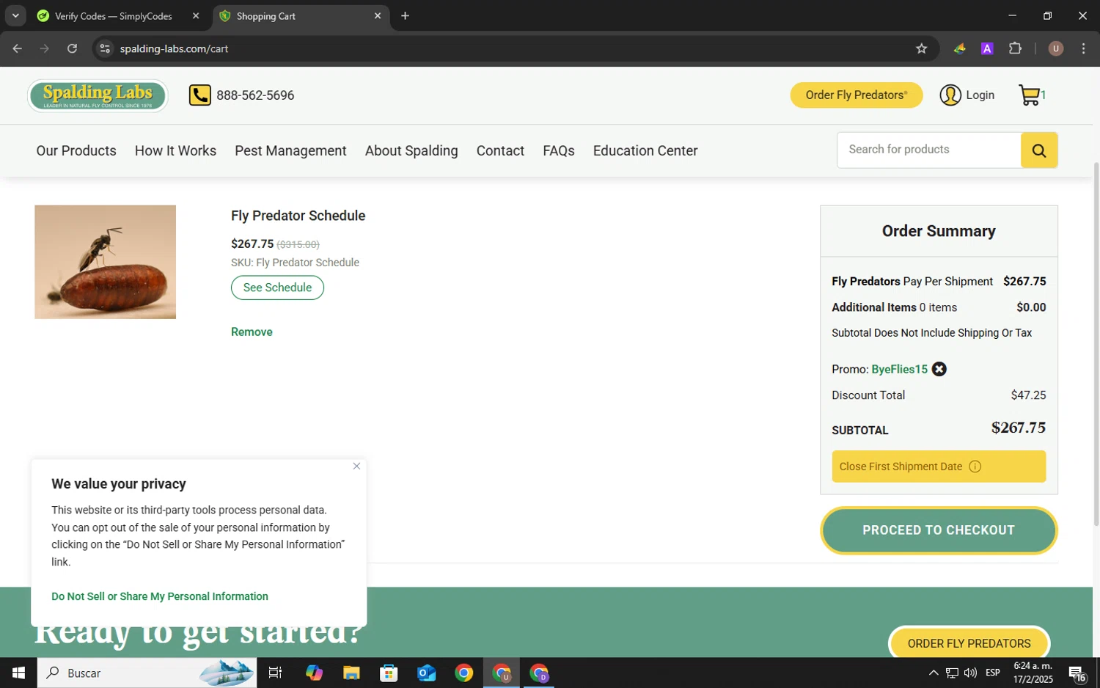Viewport: 1100px width, 688px height.
Task: Click the Login user icon
Action: click(x=950, y=95)
